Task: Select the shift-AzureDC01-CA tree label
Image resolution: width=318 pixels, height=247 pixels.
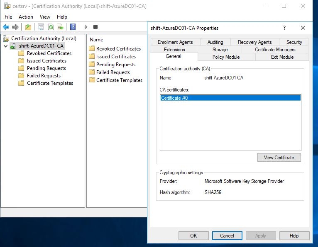Action: (42, 46)
